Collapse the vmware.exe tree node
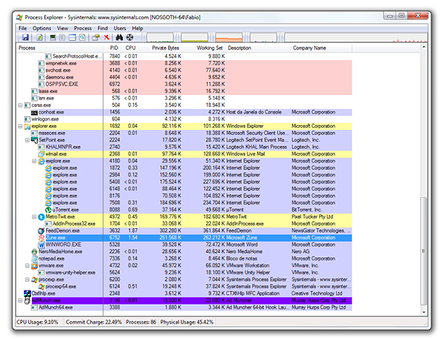444x340 pixels. (27, 265)
